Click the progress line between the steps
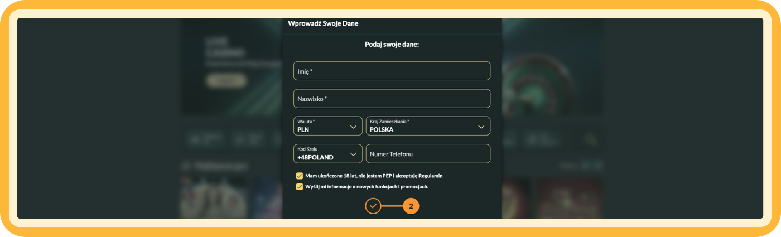The height and width of the screenshot is (237, 781). 392,206
